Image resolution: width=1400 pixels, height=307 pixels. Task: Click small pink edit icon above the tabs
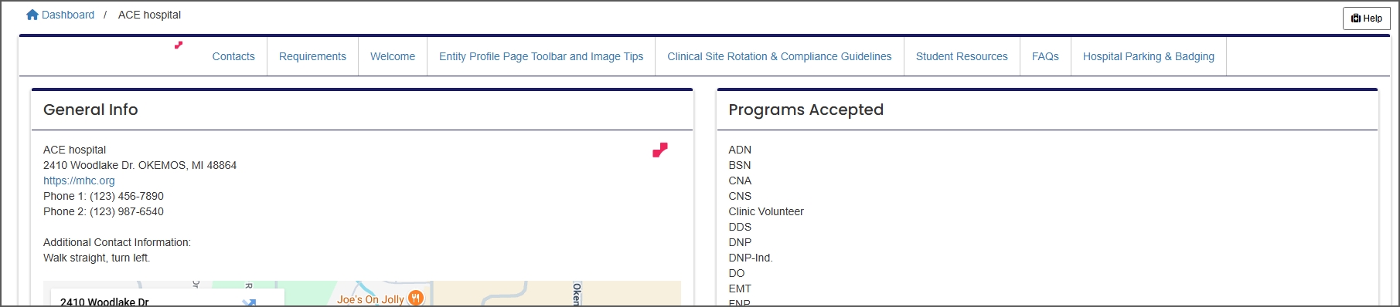(179, 46)
